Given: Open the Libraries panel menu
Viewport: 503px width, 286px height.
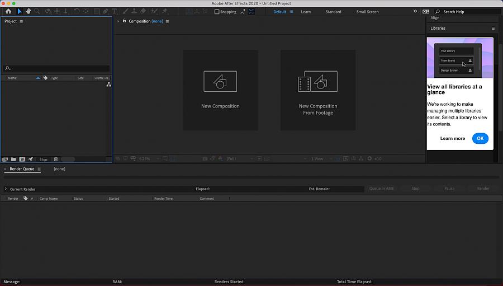Looking at the screenshot, I should tap(493, 28).
